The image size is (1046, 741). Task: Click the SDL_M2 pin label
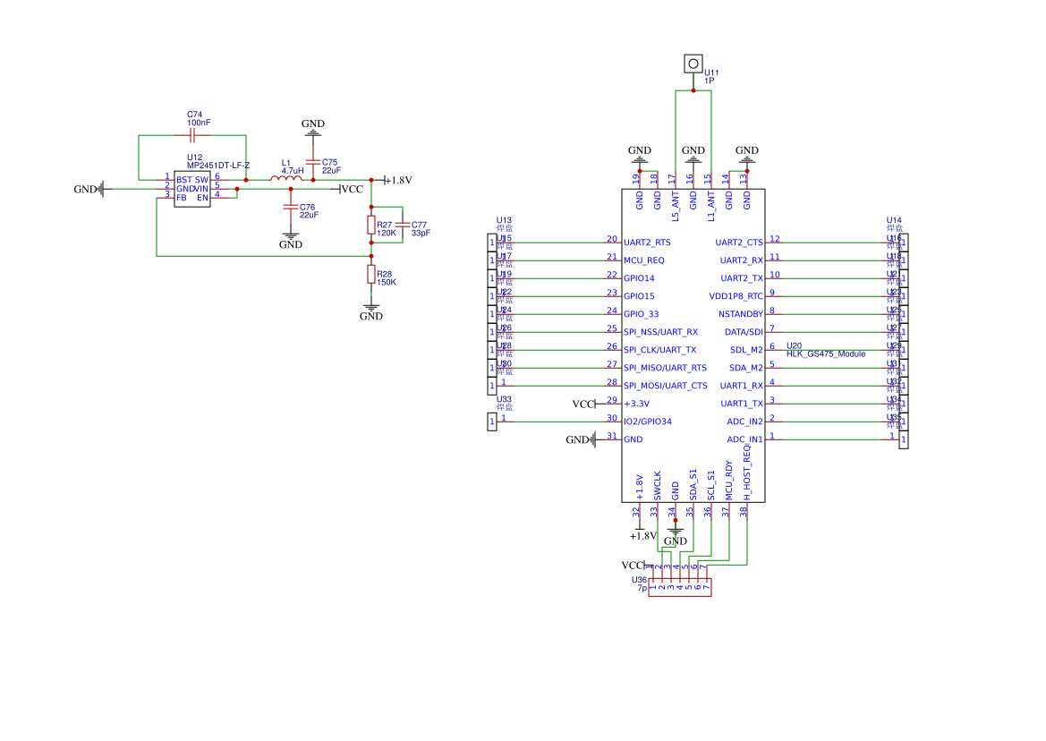click(746, 350)
